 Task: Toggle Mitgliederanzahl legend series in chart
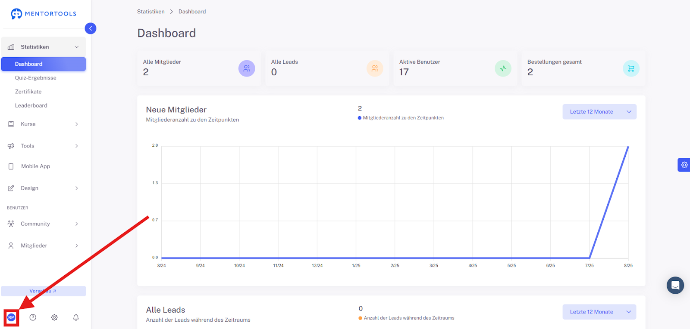click(401, 118)
